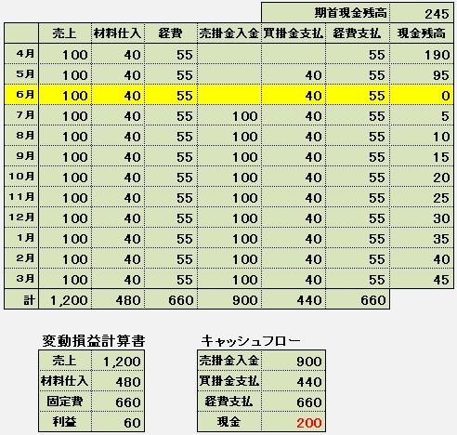
Task: Select the 現金残高 column header
Action: pyautogui.click(x=422, y=33)
